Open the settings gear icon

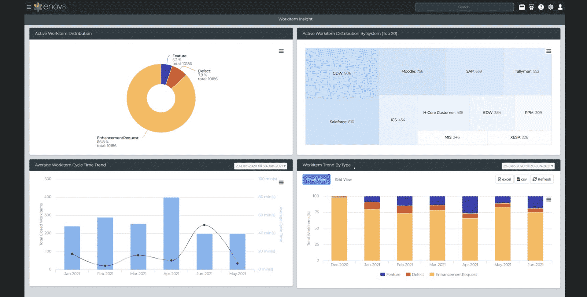coord(551,7)
